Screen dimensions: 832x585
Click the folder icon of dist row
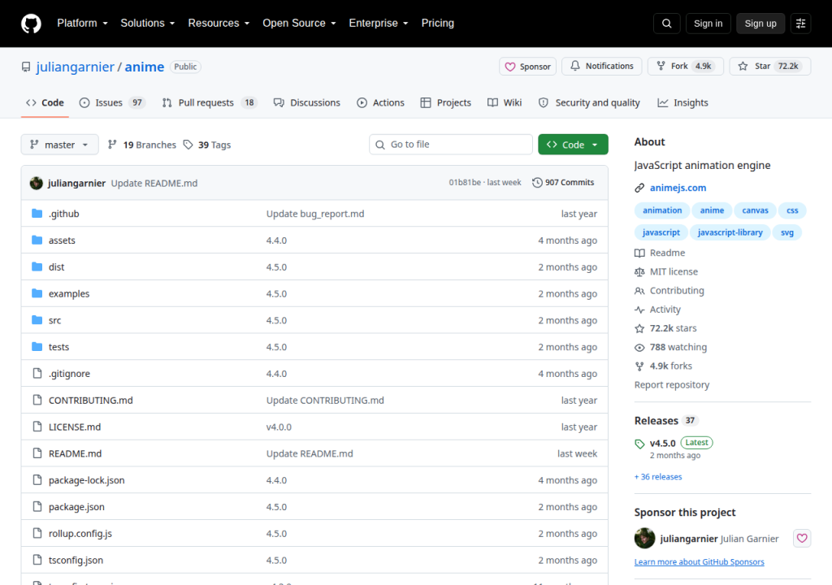coord(37,266)
